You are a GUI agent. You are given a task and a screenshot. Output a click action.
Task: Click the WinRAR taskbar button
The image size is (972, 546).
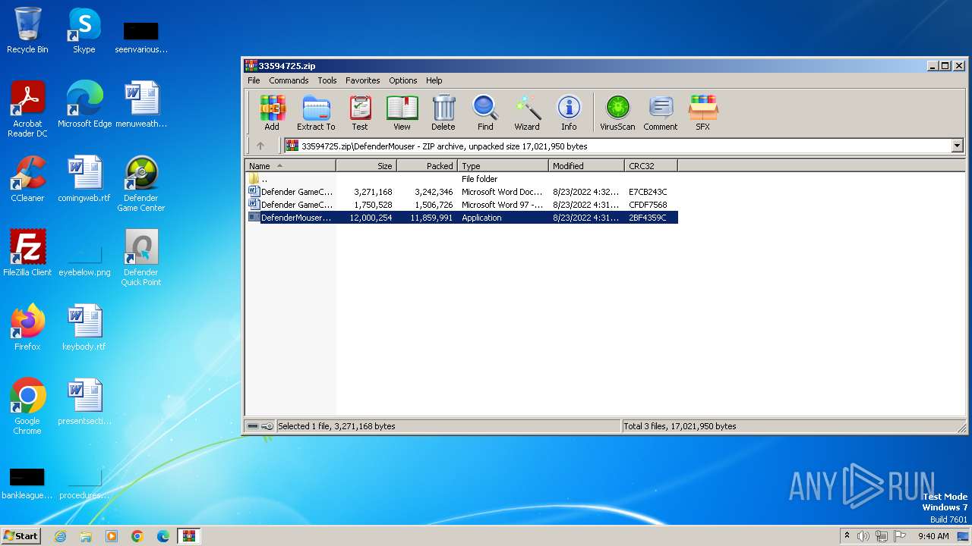(189, 536)
